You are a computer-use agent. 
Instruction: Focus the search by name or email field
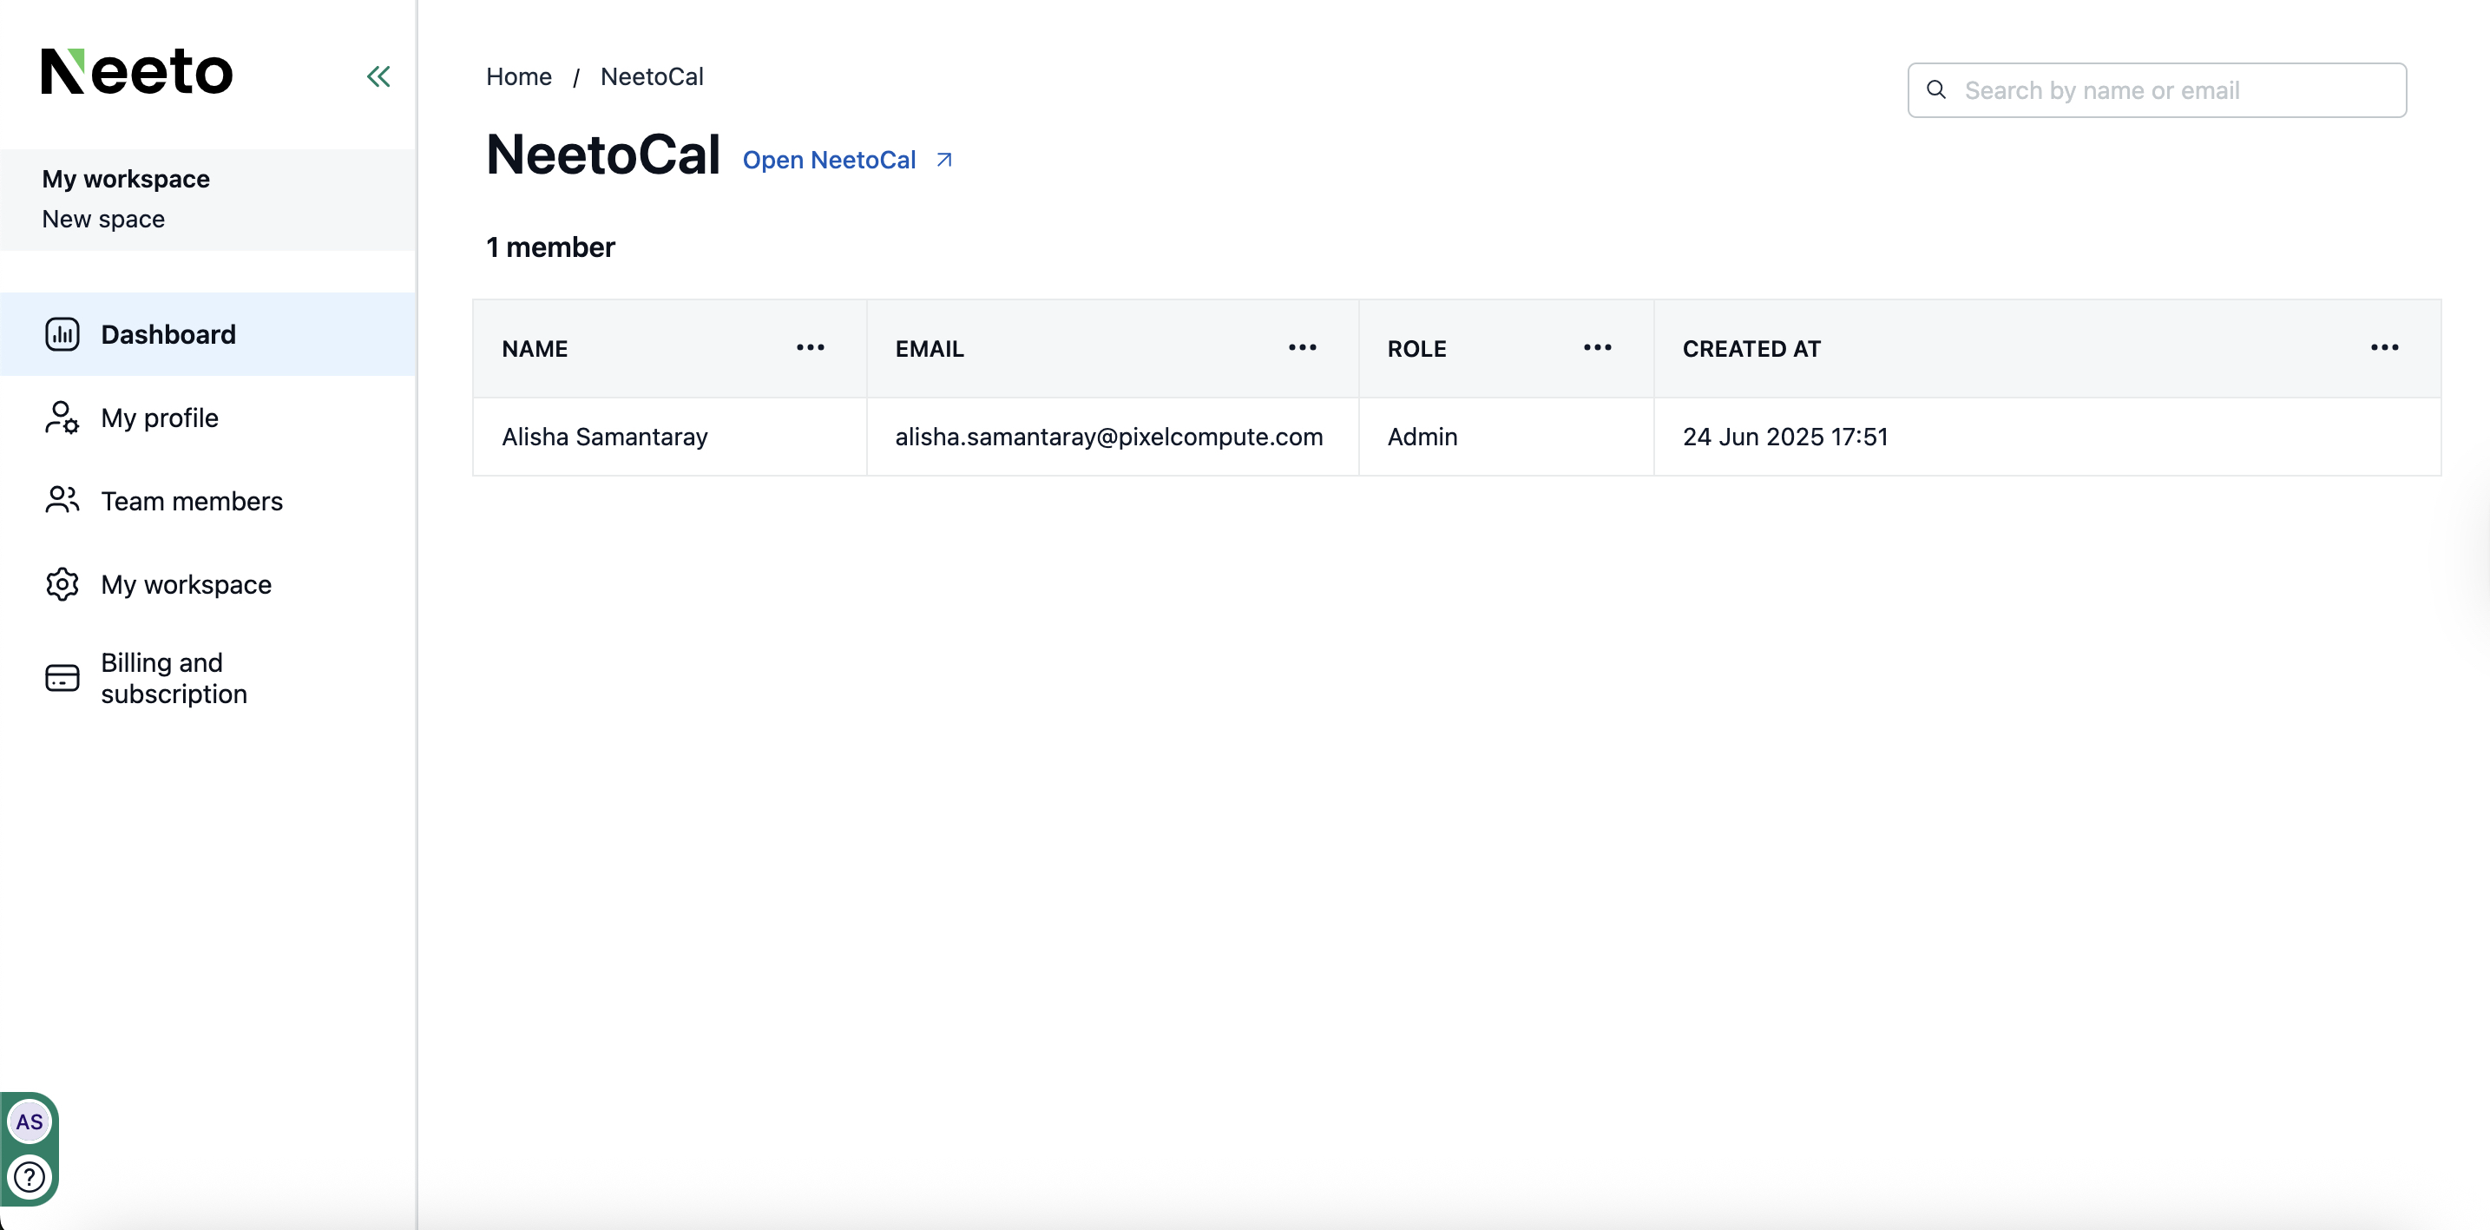tap(2157, 90)
